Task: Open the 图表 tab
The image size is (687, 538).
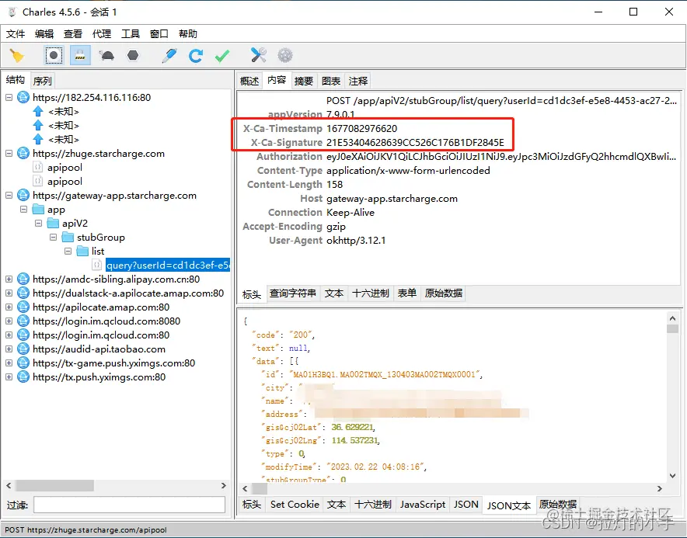Action: point(331,81)
